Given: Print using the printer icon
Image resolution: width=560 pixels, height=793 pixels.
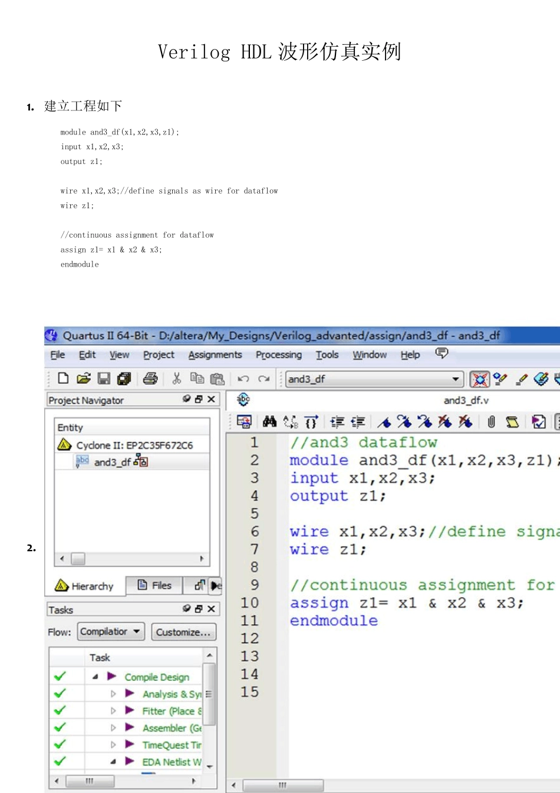Looking at the screenshot, I should 150,378.
